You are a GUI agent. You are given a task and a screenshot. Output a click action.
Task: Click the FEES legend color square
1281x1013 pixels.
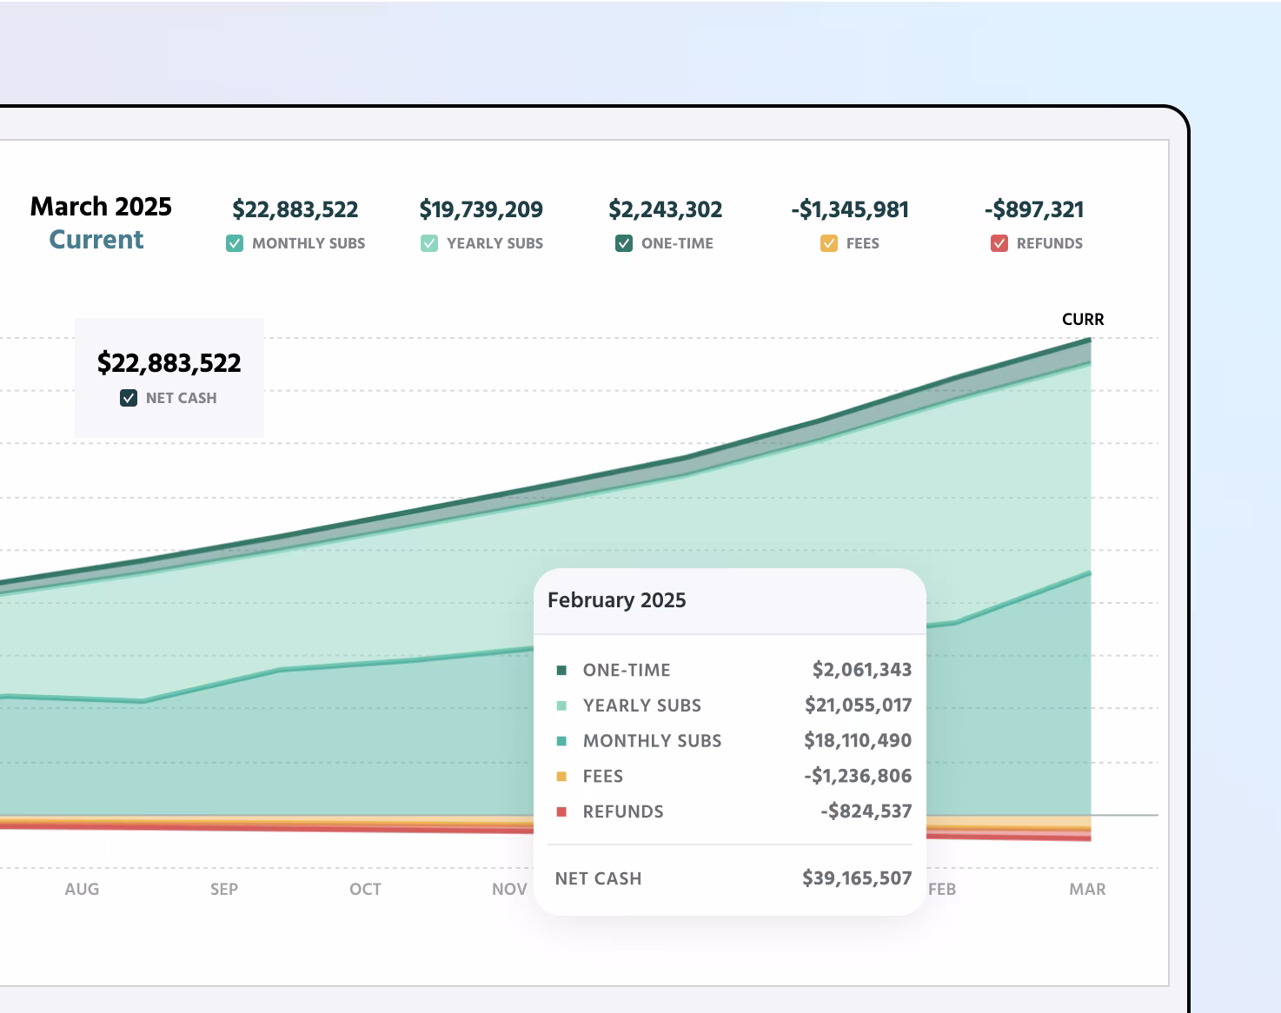[x=560, y=776]
